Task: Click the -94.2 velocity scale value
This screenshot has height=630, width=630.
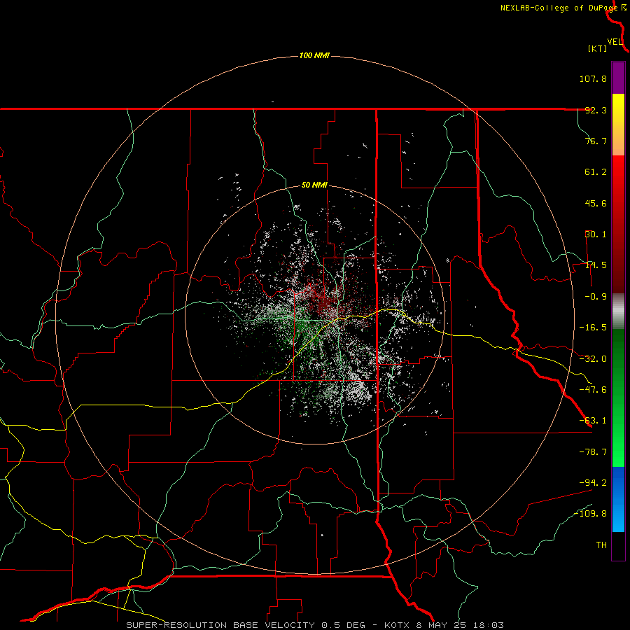Action: click(593, 482)
